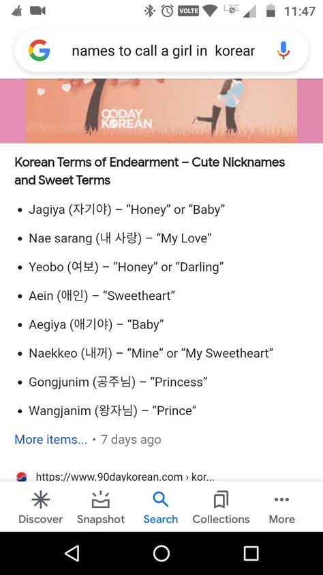
Task: Tap the Bluetooth status bar icon
Action: pos(149,11)
